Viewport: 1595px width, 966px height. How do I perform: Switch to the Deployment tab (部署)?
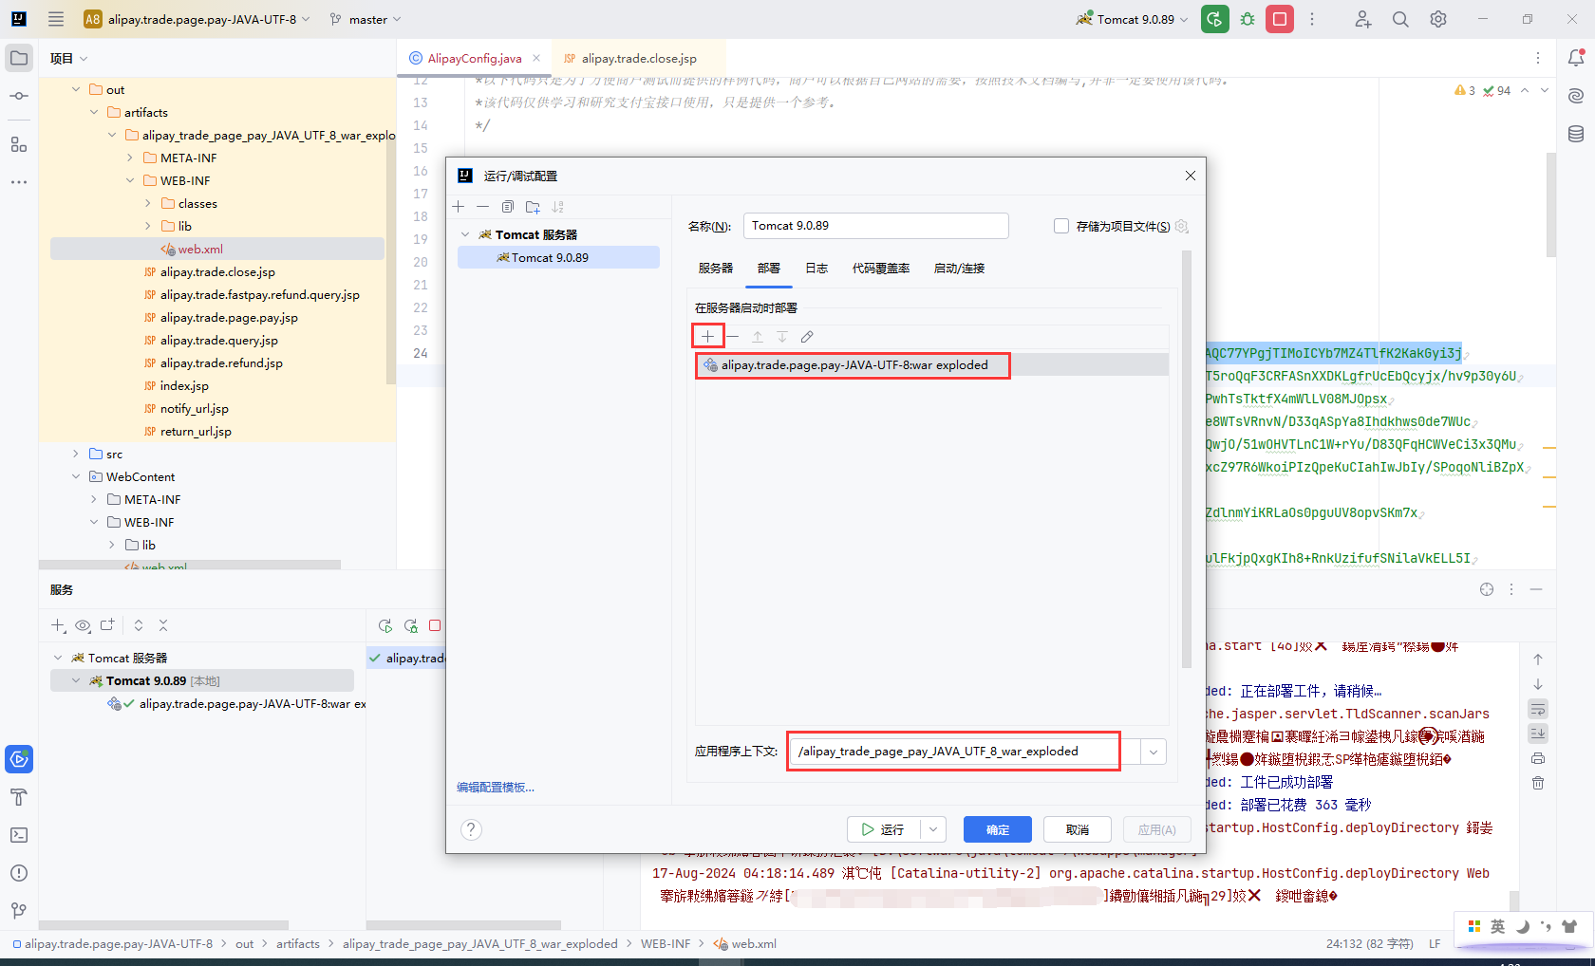coord(769,269)
